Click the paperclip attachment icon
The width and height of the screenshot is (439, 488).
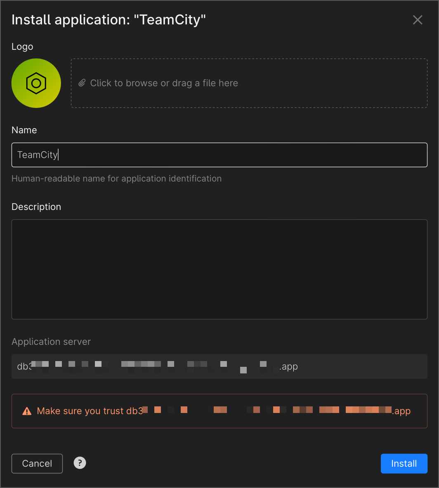82,83
